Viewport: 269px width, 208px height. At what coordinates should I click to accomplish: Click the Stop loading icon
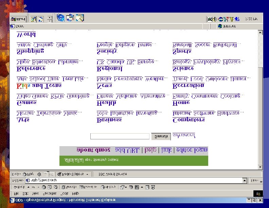tap(44, 187)
